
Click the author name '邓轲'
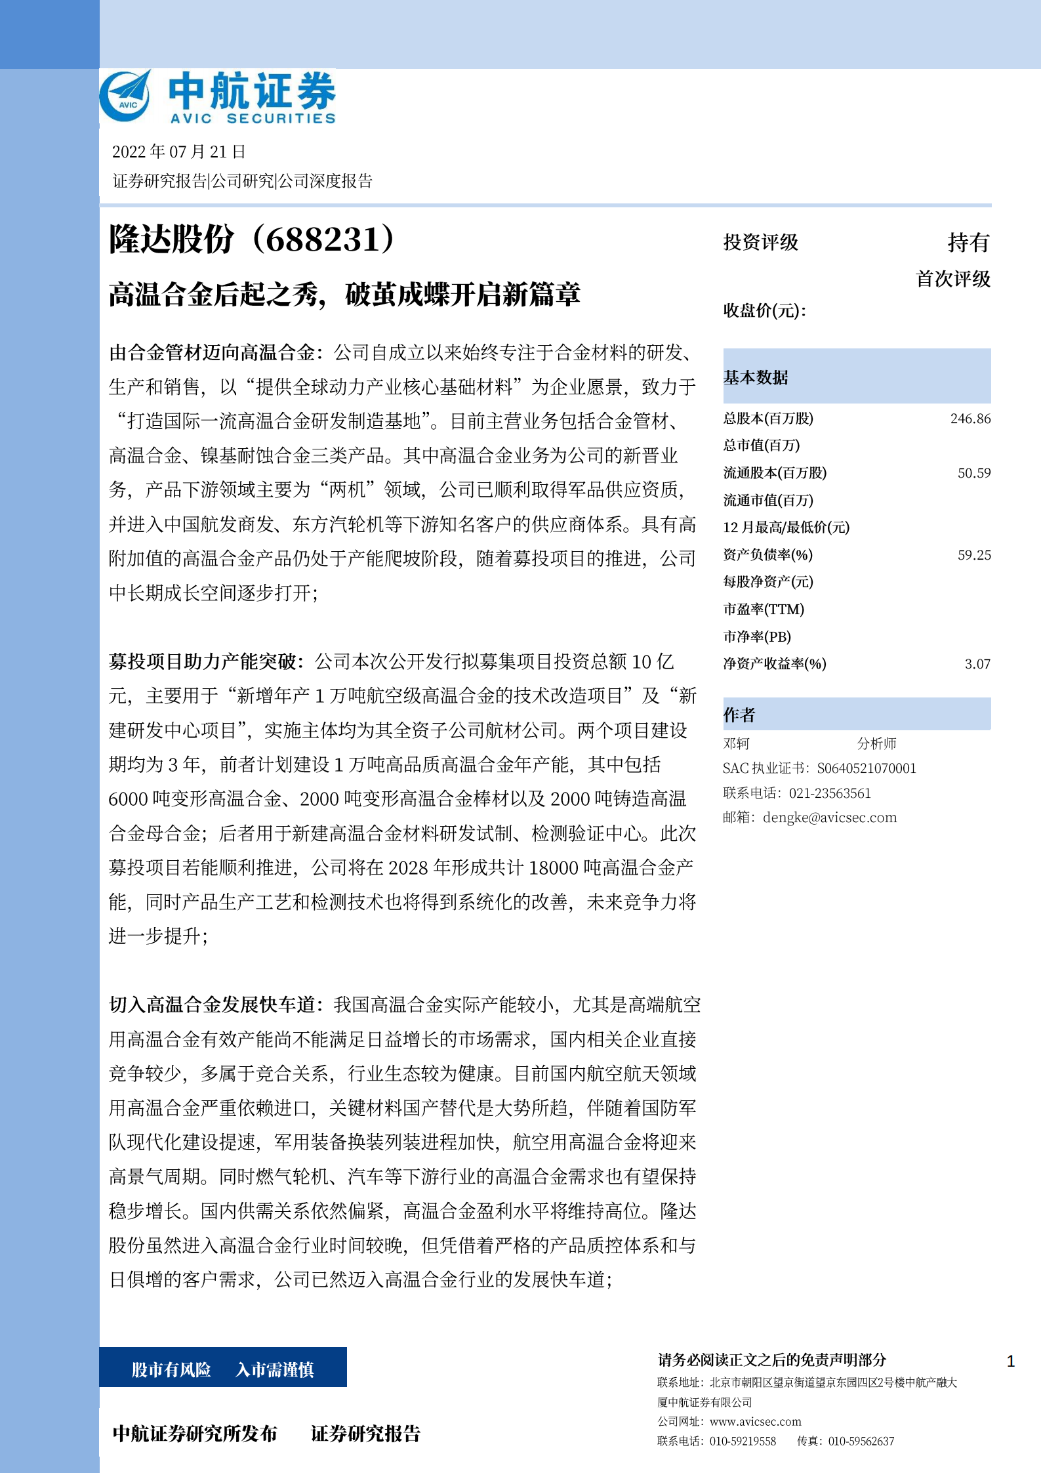point(736,743)
